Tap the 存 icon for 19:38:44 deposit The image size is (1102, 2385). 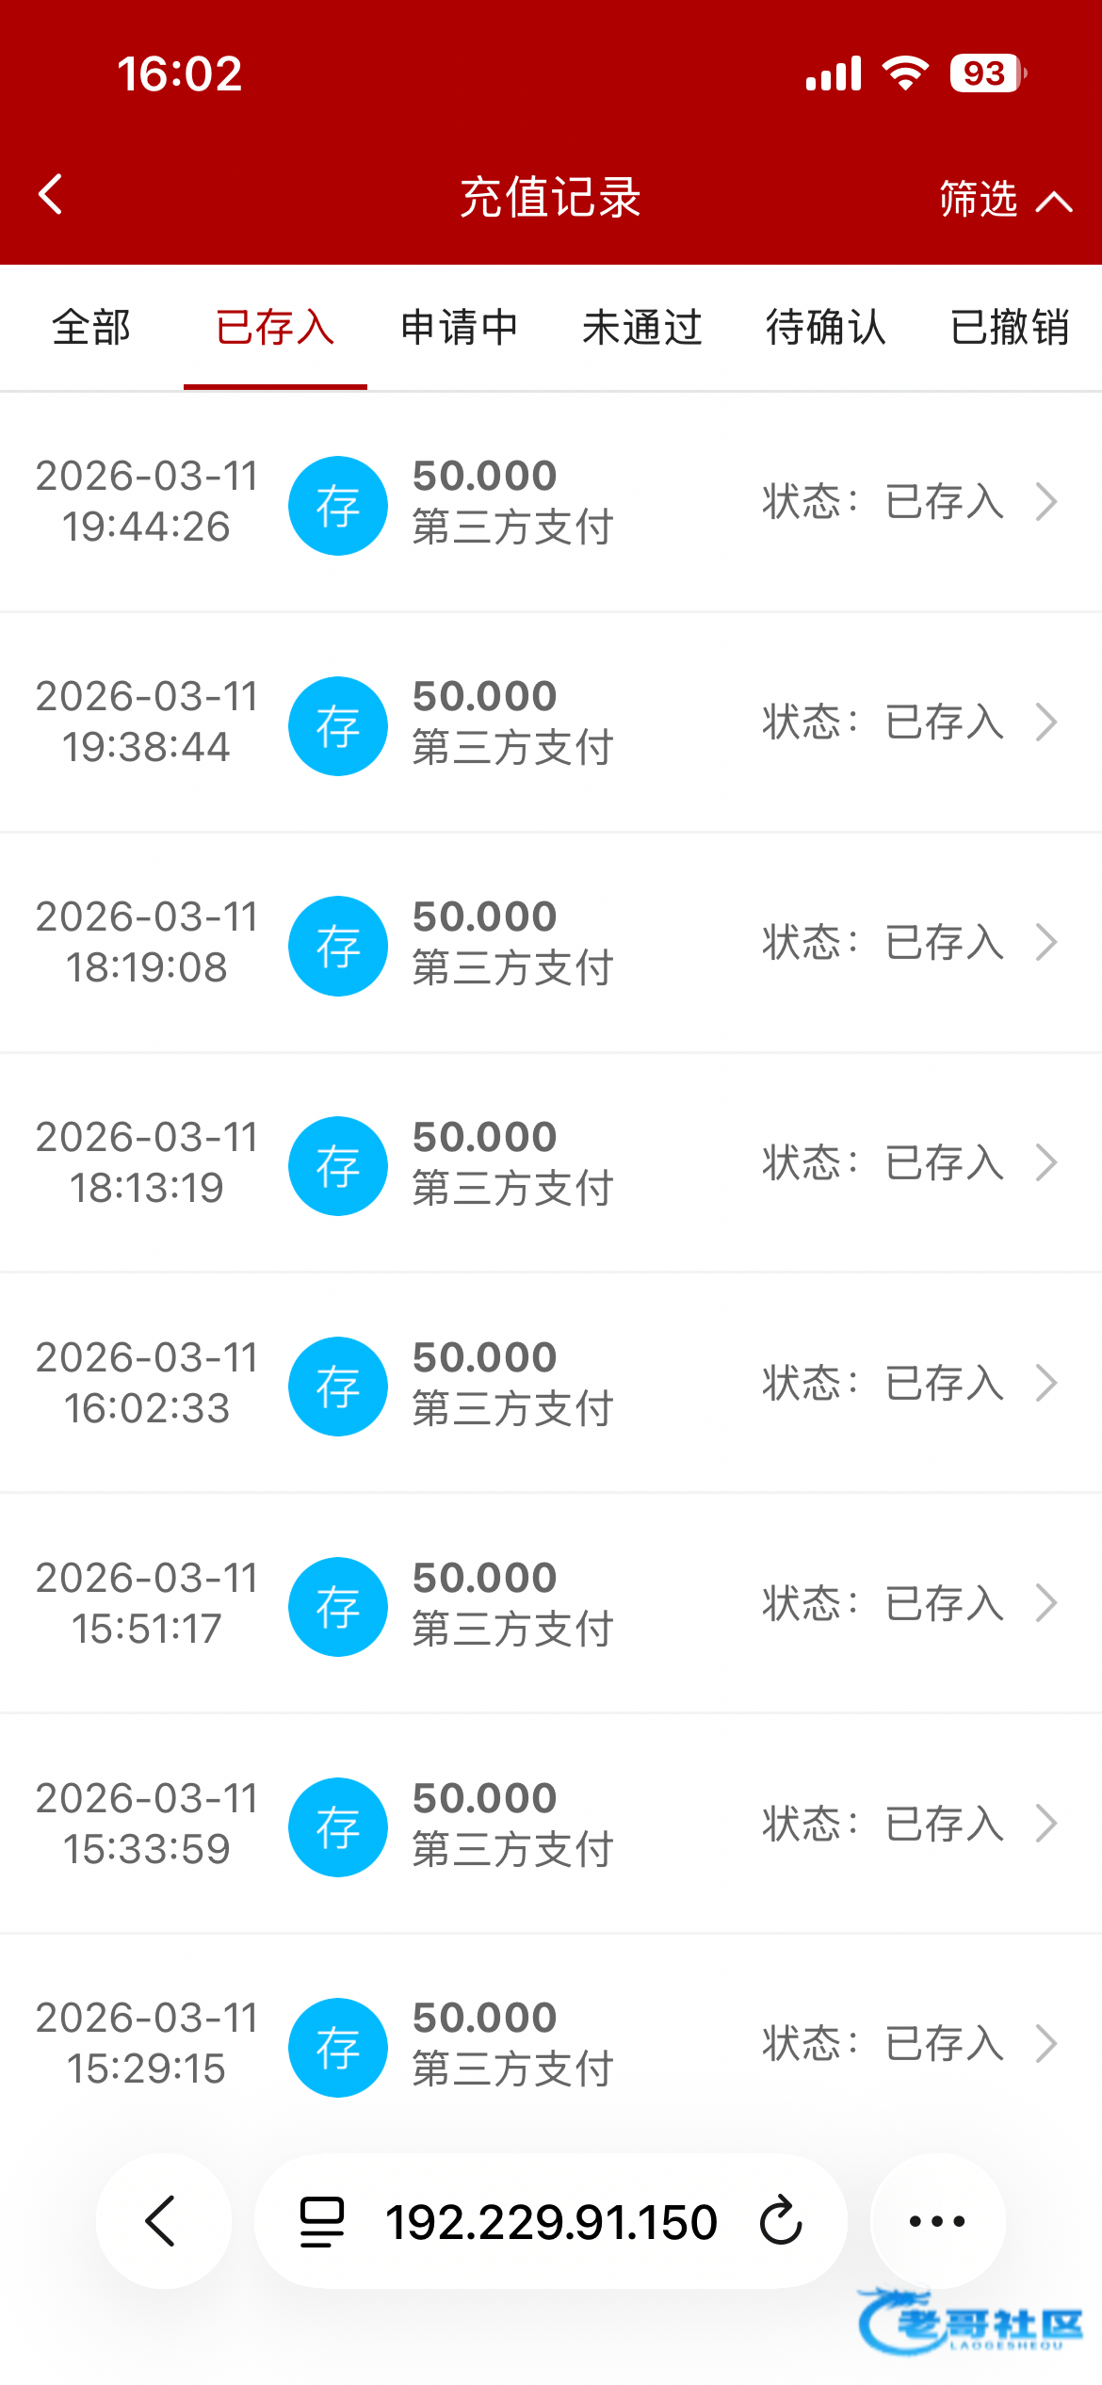tap(337, 726)
